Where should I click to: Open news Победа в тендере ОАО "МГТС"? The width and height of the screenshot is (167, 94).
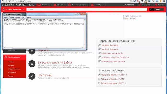coord(112,79)
